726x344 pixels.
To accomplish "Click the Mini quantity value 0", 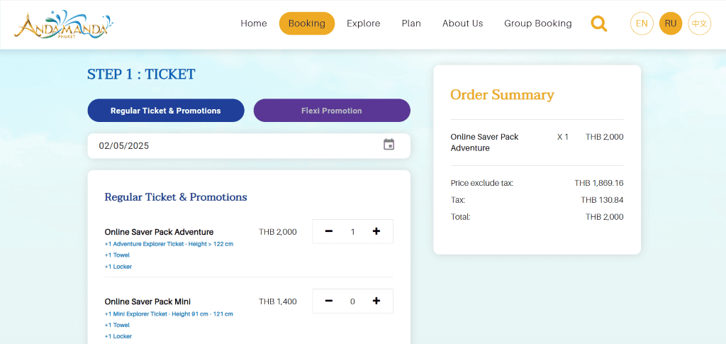I will [353, 302].
